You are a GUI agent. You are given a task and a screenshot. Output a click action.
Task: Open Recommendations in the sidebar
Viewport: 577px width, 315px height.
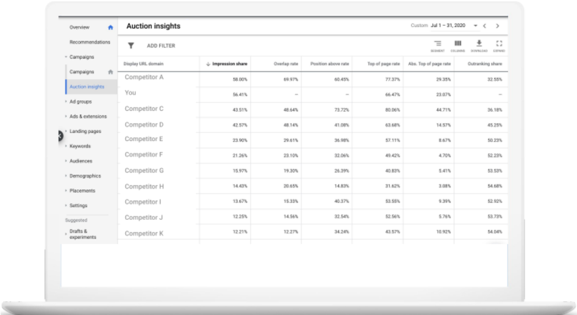(x=90, y=42)
